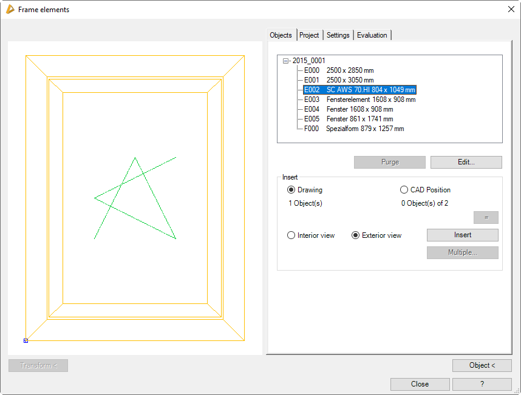The height and width of the screenshot is (395, 521).
Task: Click the blue origin marker in preview
Action: (26, 340)
